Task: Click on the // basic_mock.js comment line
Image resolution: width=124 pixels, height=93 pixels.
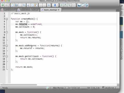Action: click(20, 13)
